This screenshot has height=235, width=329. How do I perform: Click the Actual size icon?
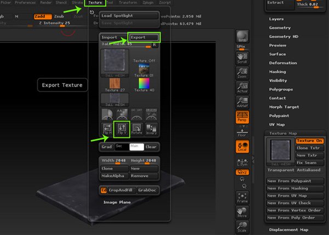tap(242, 87)
